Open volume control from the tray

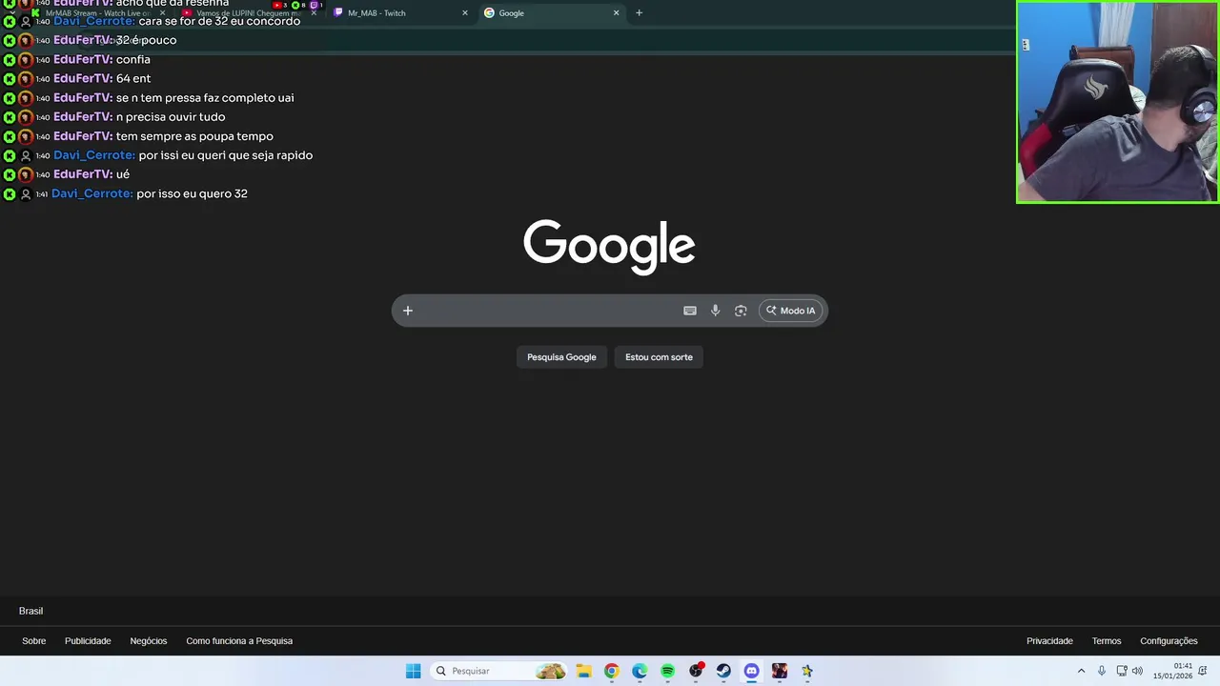click(1137, 671)
